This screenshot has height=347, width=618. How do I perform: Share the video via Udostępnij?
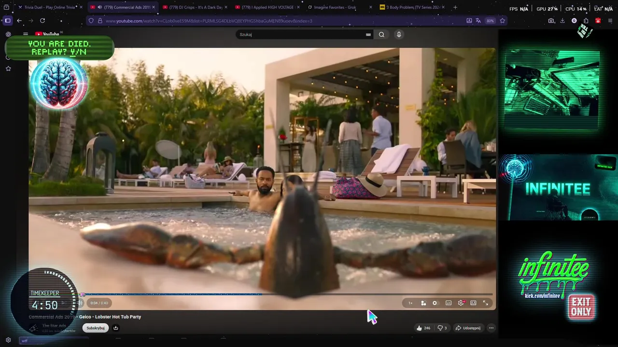click(468, 328)
